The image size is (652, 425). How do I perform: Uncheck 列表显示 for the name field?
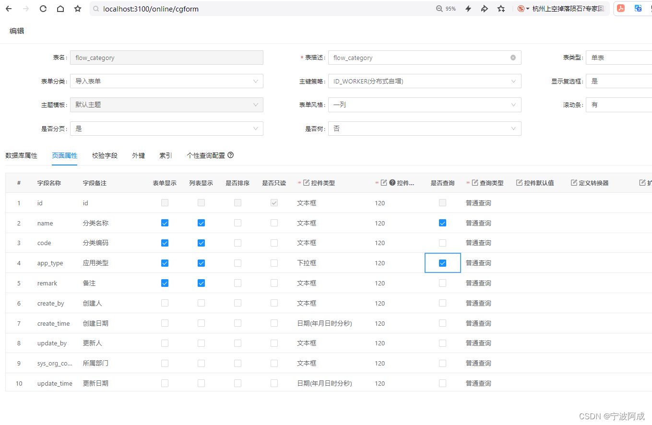pyautogui.click(x=201, y=223)
